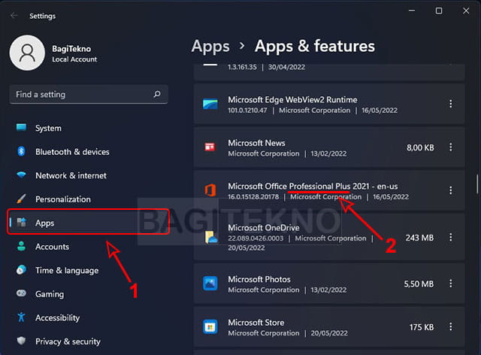The image size is (481, 355).
Task: Click version 101.0.1210.47 text
Action: click(247, 111)
